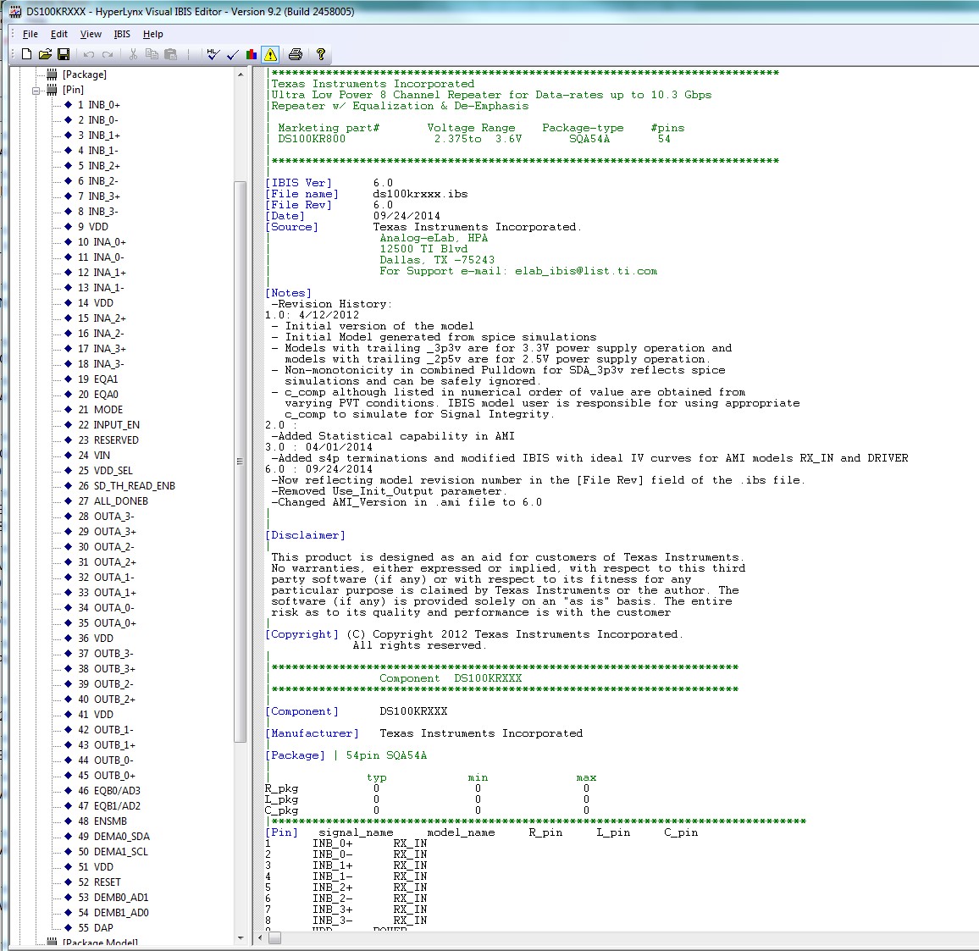Click the [Date] keyword in editor
This screenshot has width=979, height=951.
pos(285,216)
